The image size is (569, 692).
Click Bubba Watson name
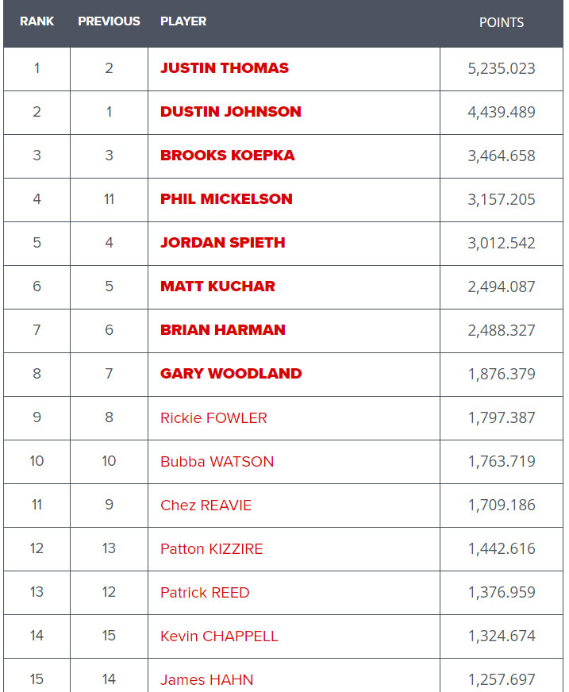click(217, 462)
